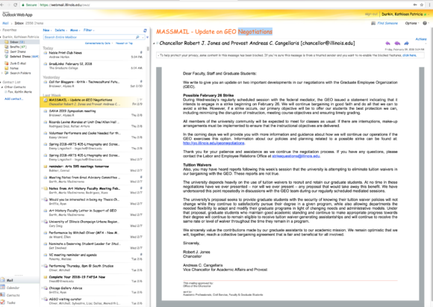Click the Reply All double-arrow icon

pyautogui.click(x=397, y=43)
